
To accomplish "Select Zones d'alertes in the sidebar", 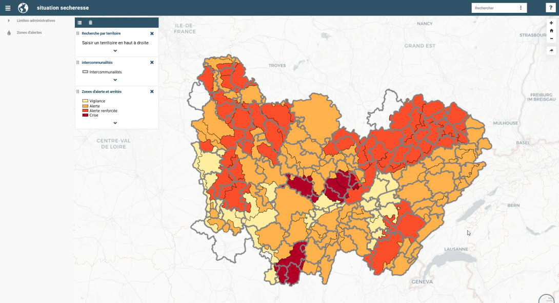I will [x=29, y=32].
